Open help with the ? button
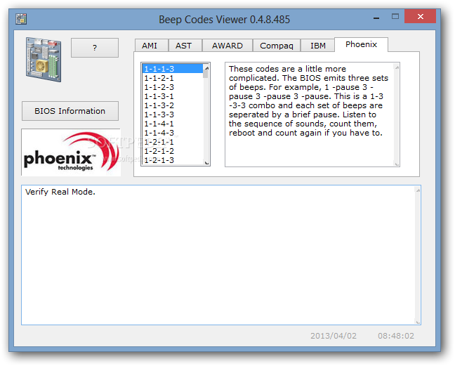This screenshot has width=455, height=366. (95, 48)
